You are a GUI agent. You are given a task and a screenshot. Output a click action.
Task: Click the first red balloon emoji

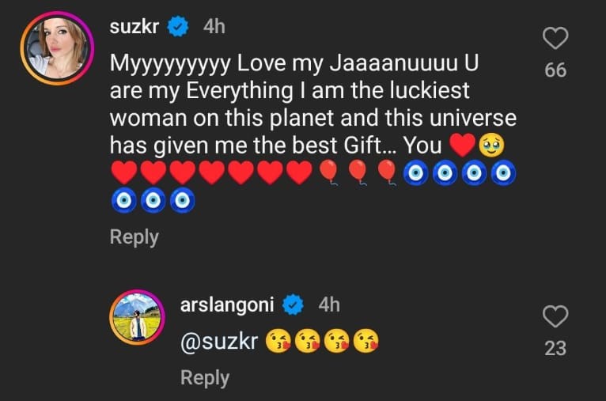click(328, 173)
